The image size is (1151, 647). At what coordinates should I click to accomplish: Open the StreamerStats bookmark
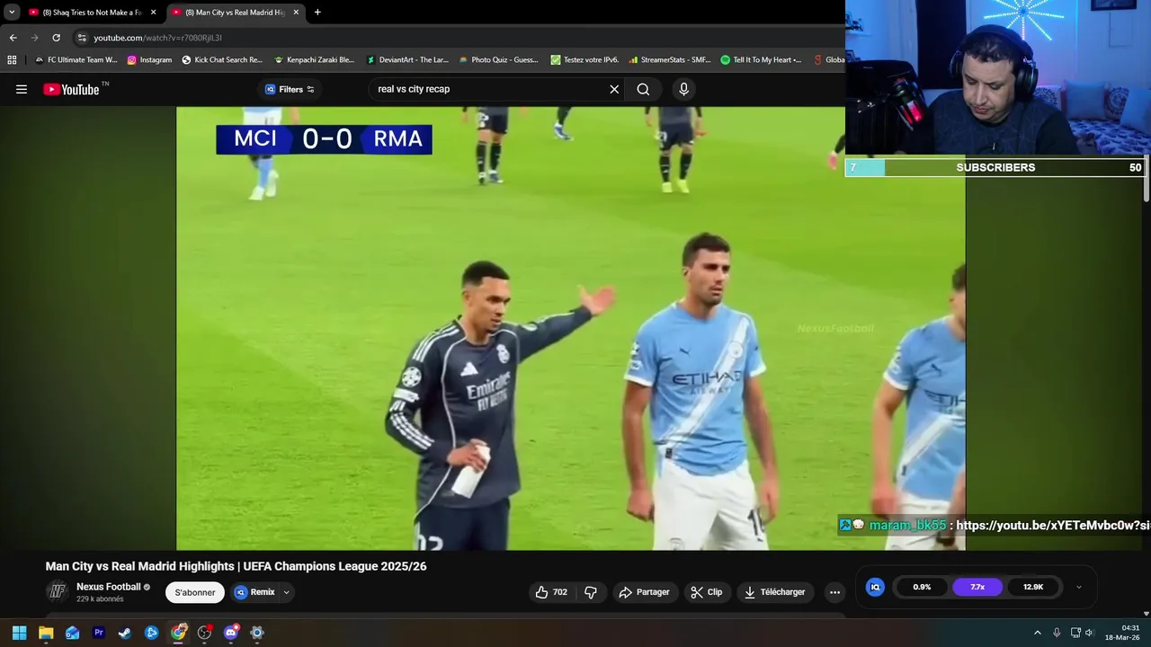670,60
